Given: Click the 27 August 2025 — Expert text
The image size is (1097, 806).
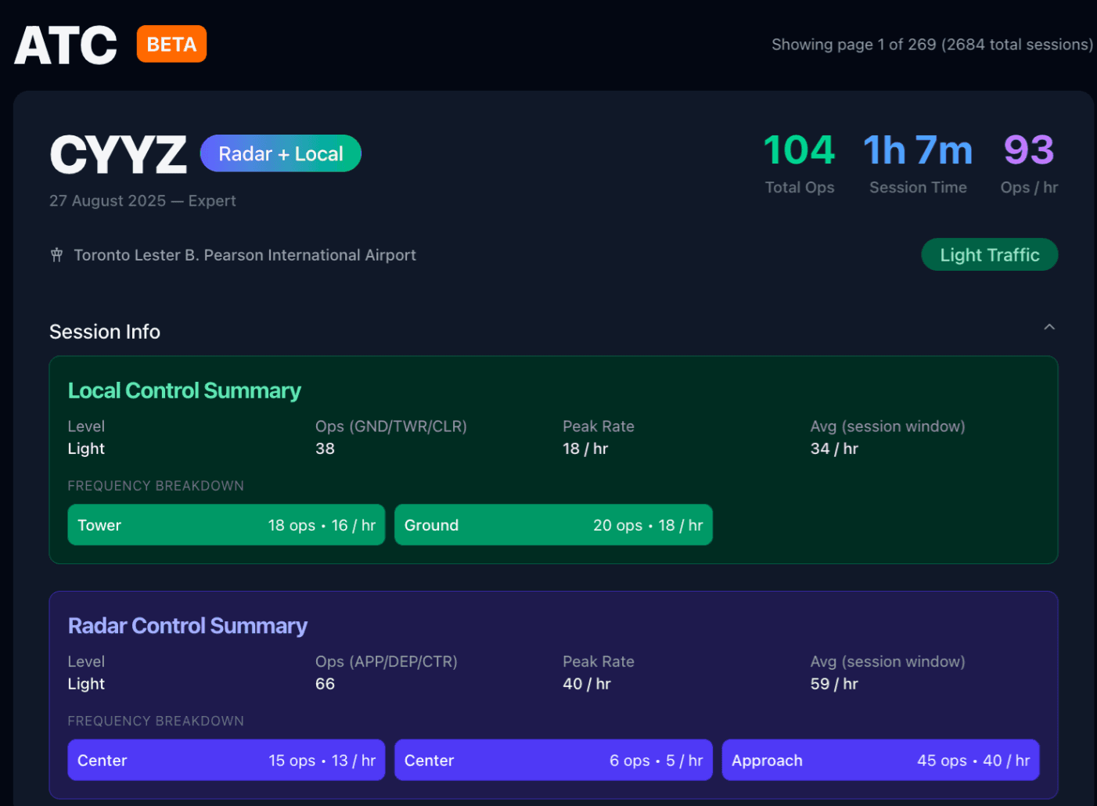Looking at the screenshot, I should 142,201.
